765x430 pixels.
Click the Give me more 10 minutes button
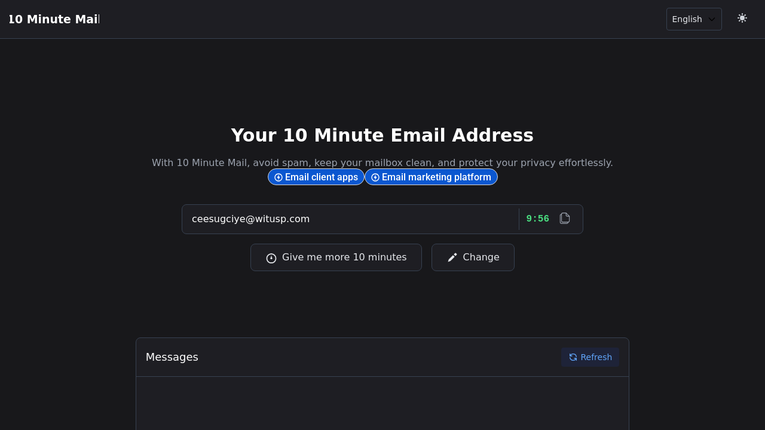pos(336,257)
